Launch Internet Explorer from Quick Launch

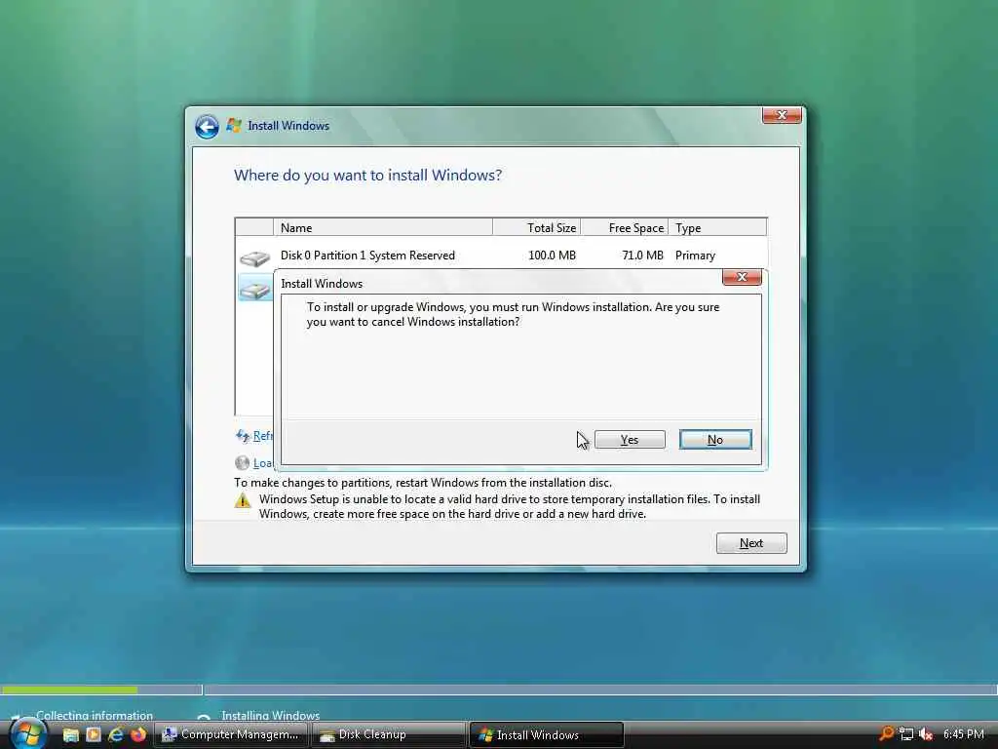(x=116, y=734)
